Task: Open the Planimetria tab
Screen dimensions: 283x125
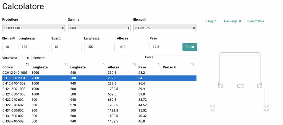Action: [256, 21]
